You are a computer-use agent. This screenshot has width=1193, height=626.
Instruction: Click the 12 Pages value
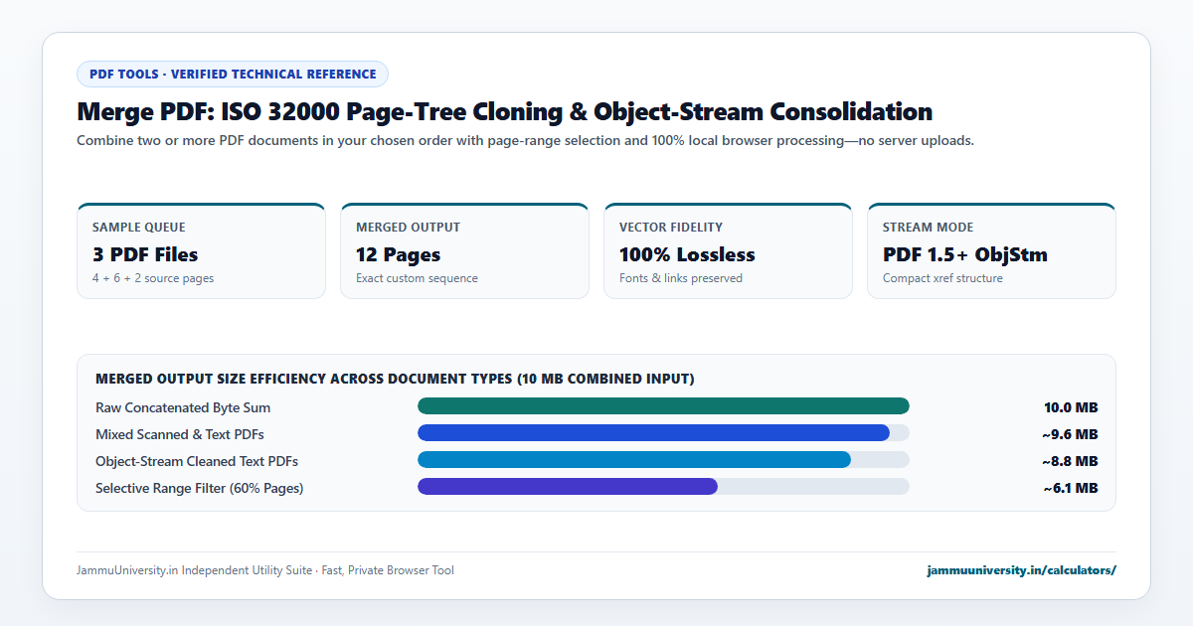398,254
